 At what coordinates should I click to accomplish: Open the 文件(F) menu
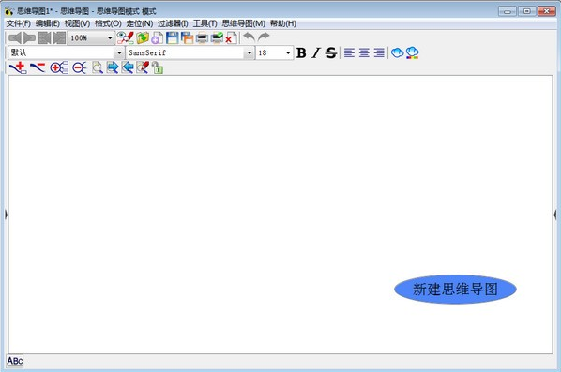[x=19, y=23]
